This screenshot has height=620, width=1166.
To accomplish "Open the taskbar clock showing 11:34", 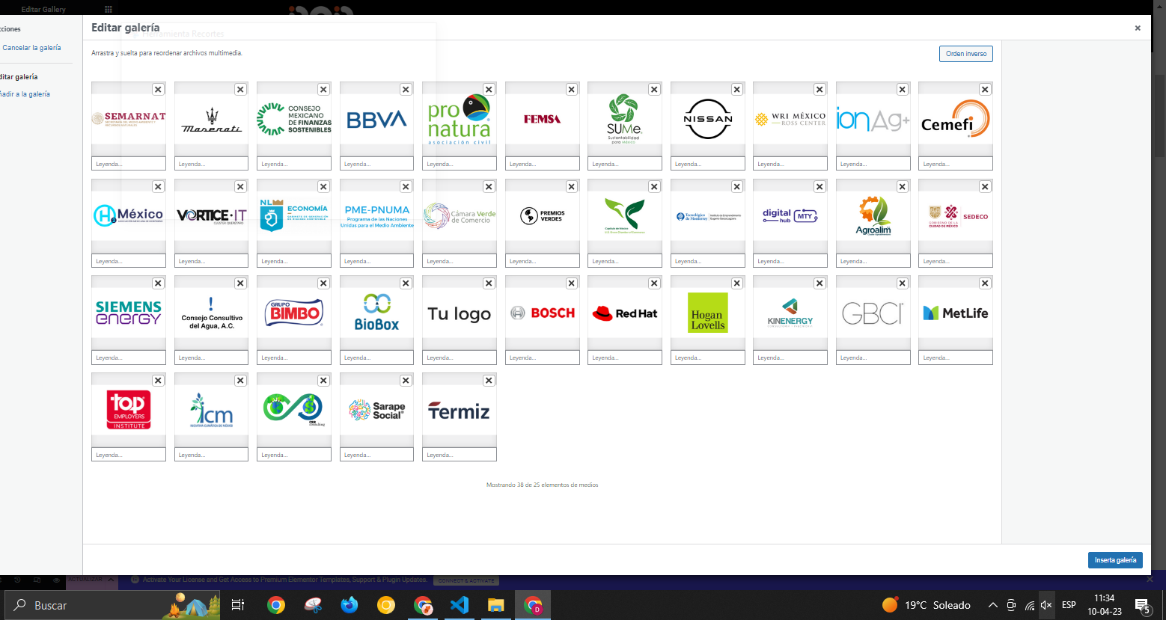I will click(1105, 605).
